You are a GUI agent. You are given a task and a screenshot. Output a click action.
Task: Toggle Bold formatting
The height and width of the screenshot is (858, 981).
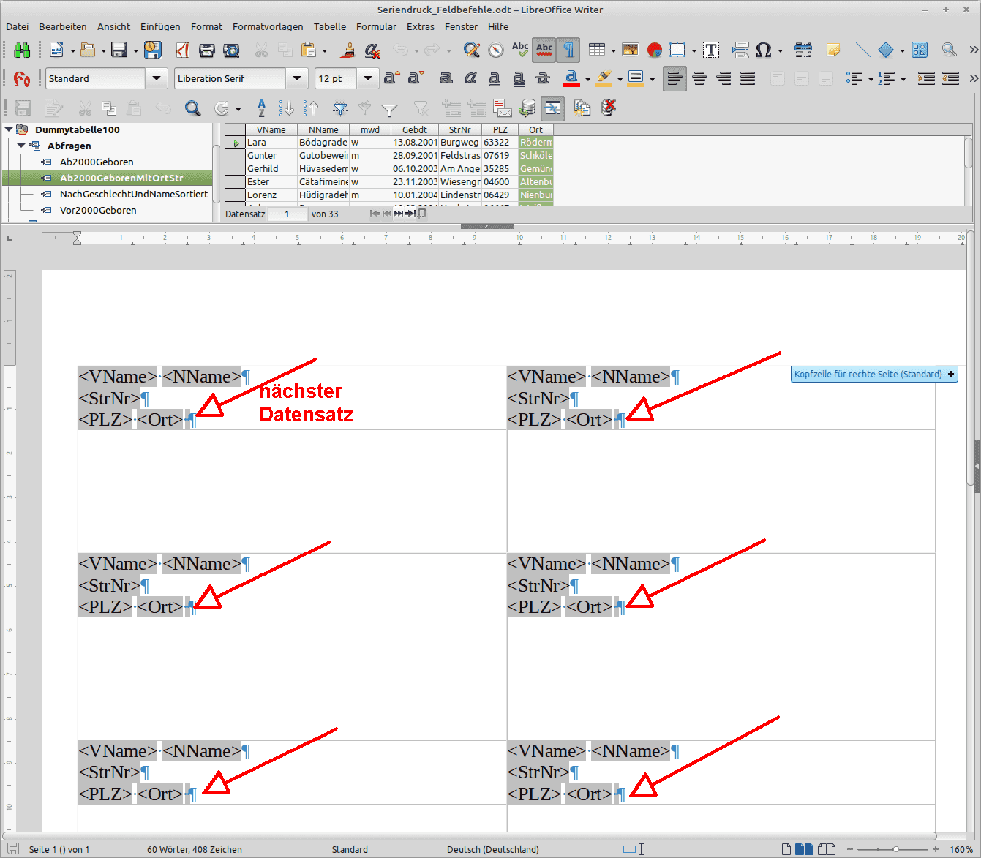pyautogui.click(x=446, y=78)
